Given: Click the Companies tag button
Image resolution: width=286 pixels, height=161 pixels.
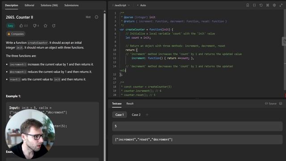Looking at the screenshot, I should point(16,34).
